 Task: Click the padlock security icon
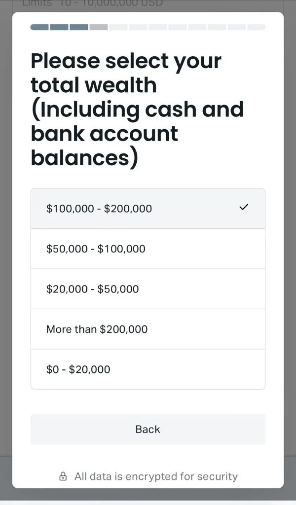(x=63, y=476)
